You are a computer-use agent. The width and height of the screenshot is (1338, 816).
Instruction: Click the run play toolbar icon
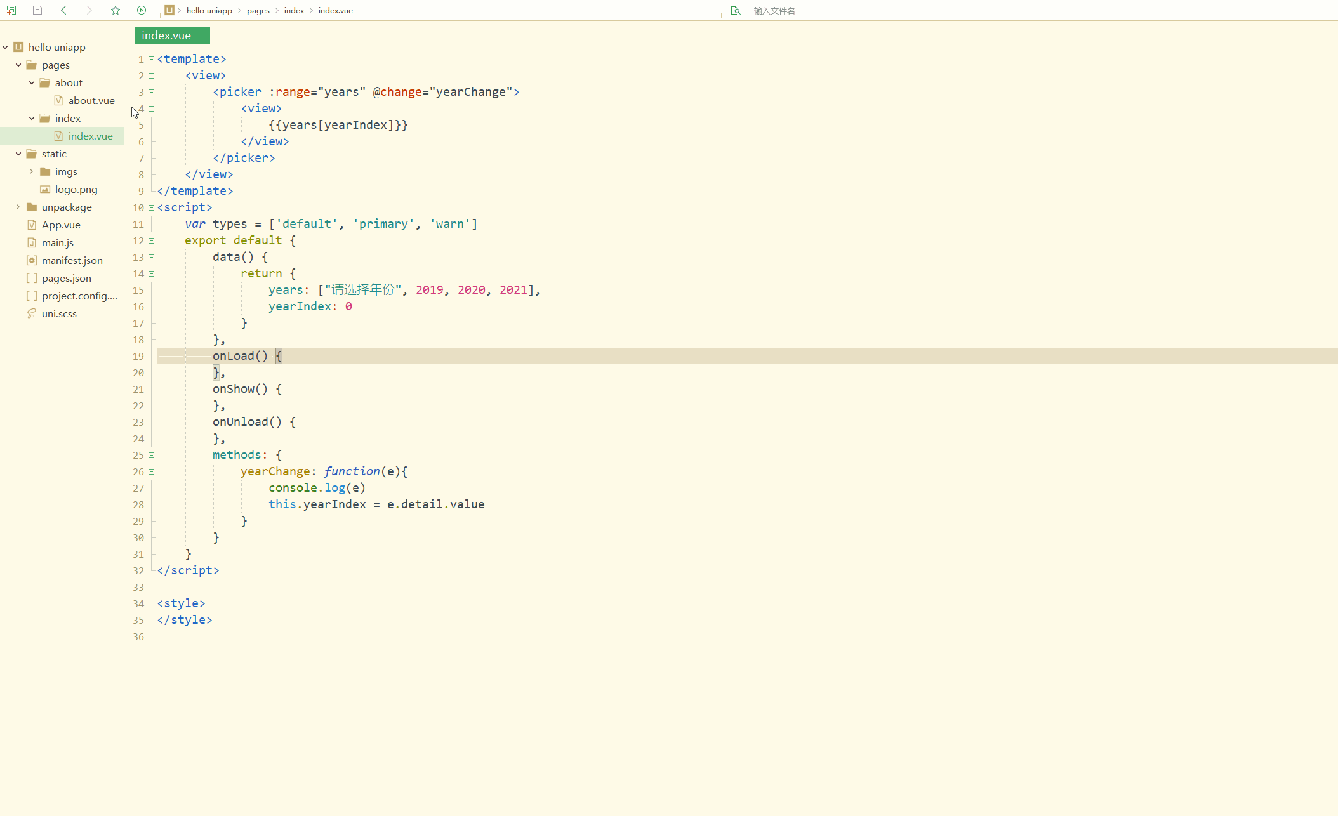[142, 10]
